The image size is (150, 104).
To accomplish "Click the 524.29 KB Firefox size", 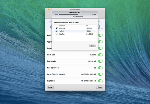I will click(x=89, y=34).
